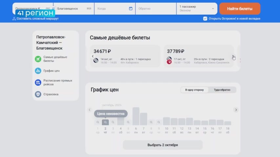Click the magnifier icon for 2 October
The image size is (280, 157).
coord(105,122)
